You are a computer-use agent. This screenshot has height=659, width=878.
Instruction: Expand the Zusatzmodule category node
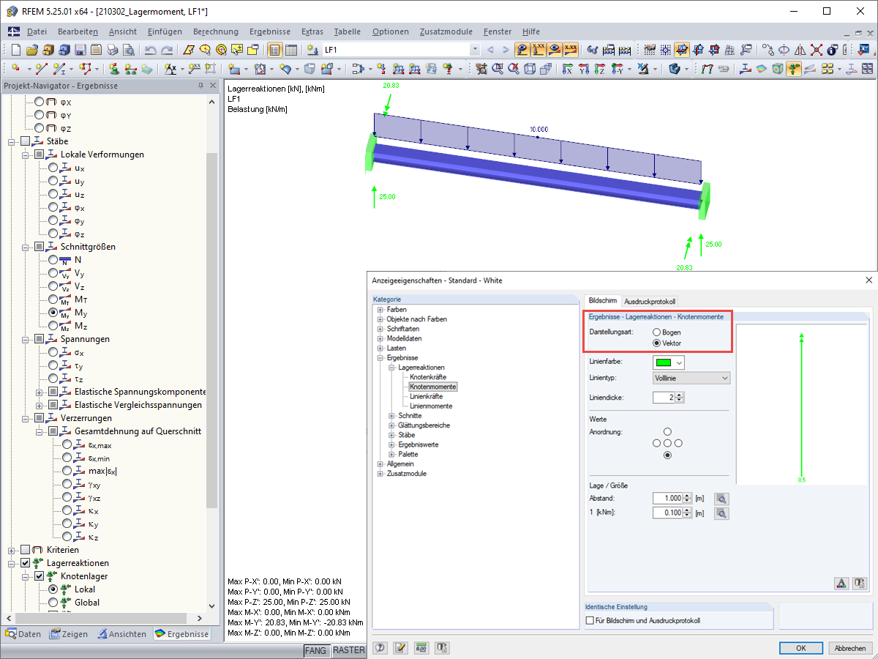pyautogui.click(x=380, y=473)
